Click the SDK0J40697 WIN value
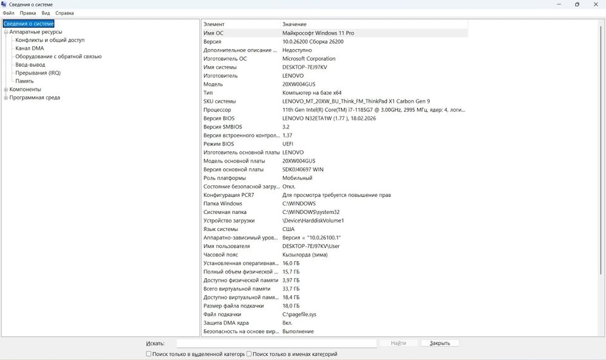The image size is (606, 360). 303,169
